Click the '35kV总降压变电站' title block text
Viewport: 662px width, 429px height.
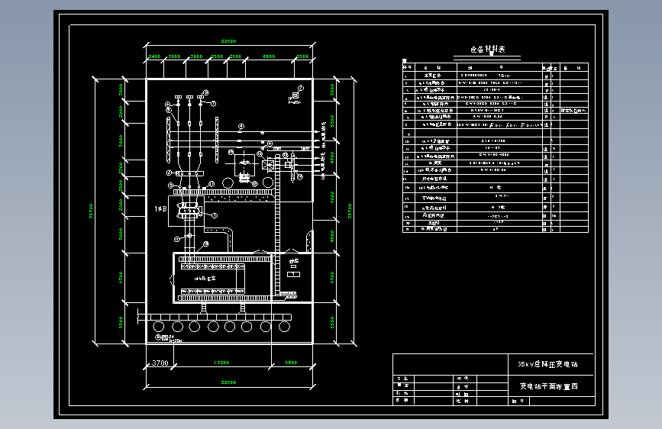click(547, 364)
